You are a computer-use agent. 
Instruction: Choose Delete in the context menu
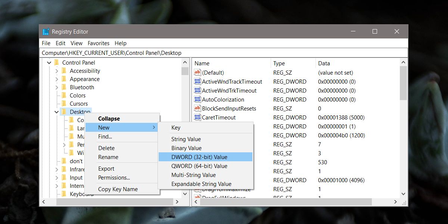click(x=122, y=148)
